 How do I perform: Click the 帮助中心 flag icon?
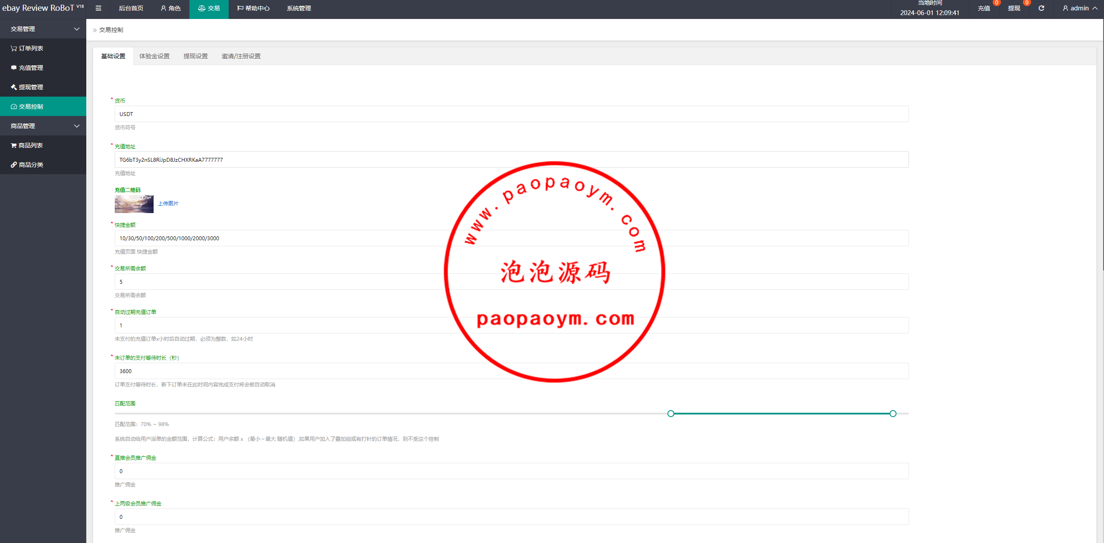point(240,8)
